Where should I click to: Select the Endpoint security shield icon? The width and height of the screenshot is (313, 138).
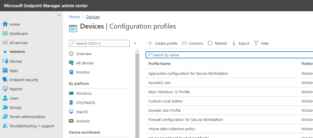point(5,80)
